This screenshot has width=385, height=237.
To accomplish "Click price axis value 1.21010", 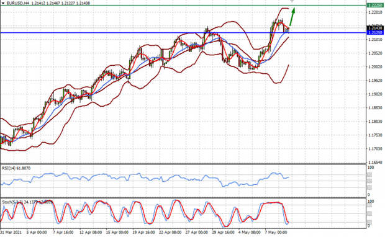I will pos(376,39).
